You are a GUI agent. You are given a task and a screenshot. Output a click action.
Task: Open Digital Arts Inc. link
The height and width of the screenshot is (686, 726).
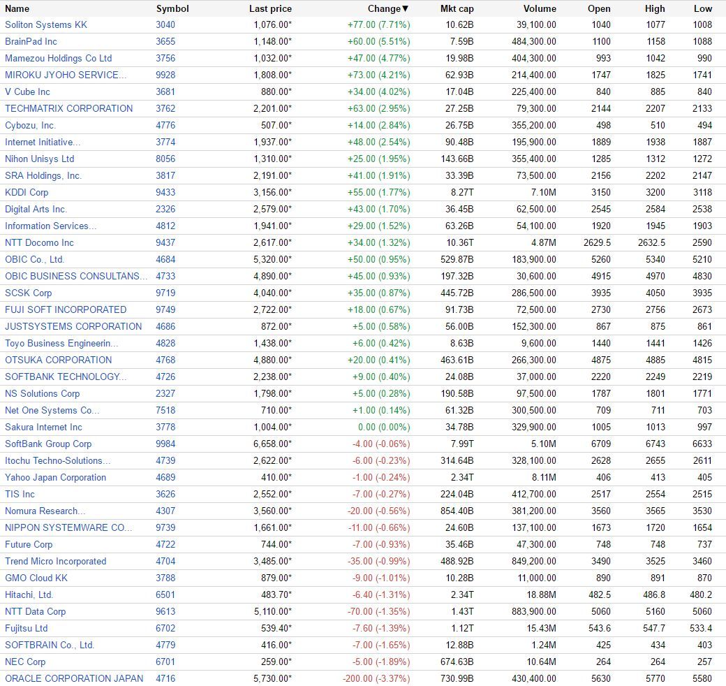click(36, 210)
